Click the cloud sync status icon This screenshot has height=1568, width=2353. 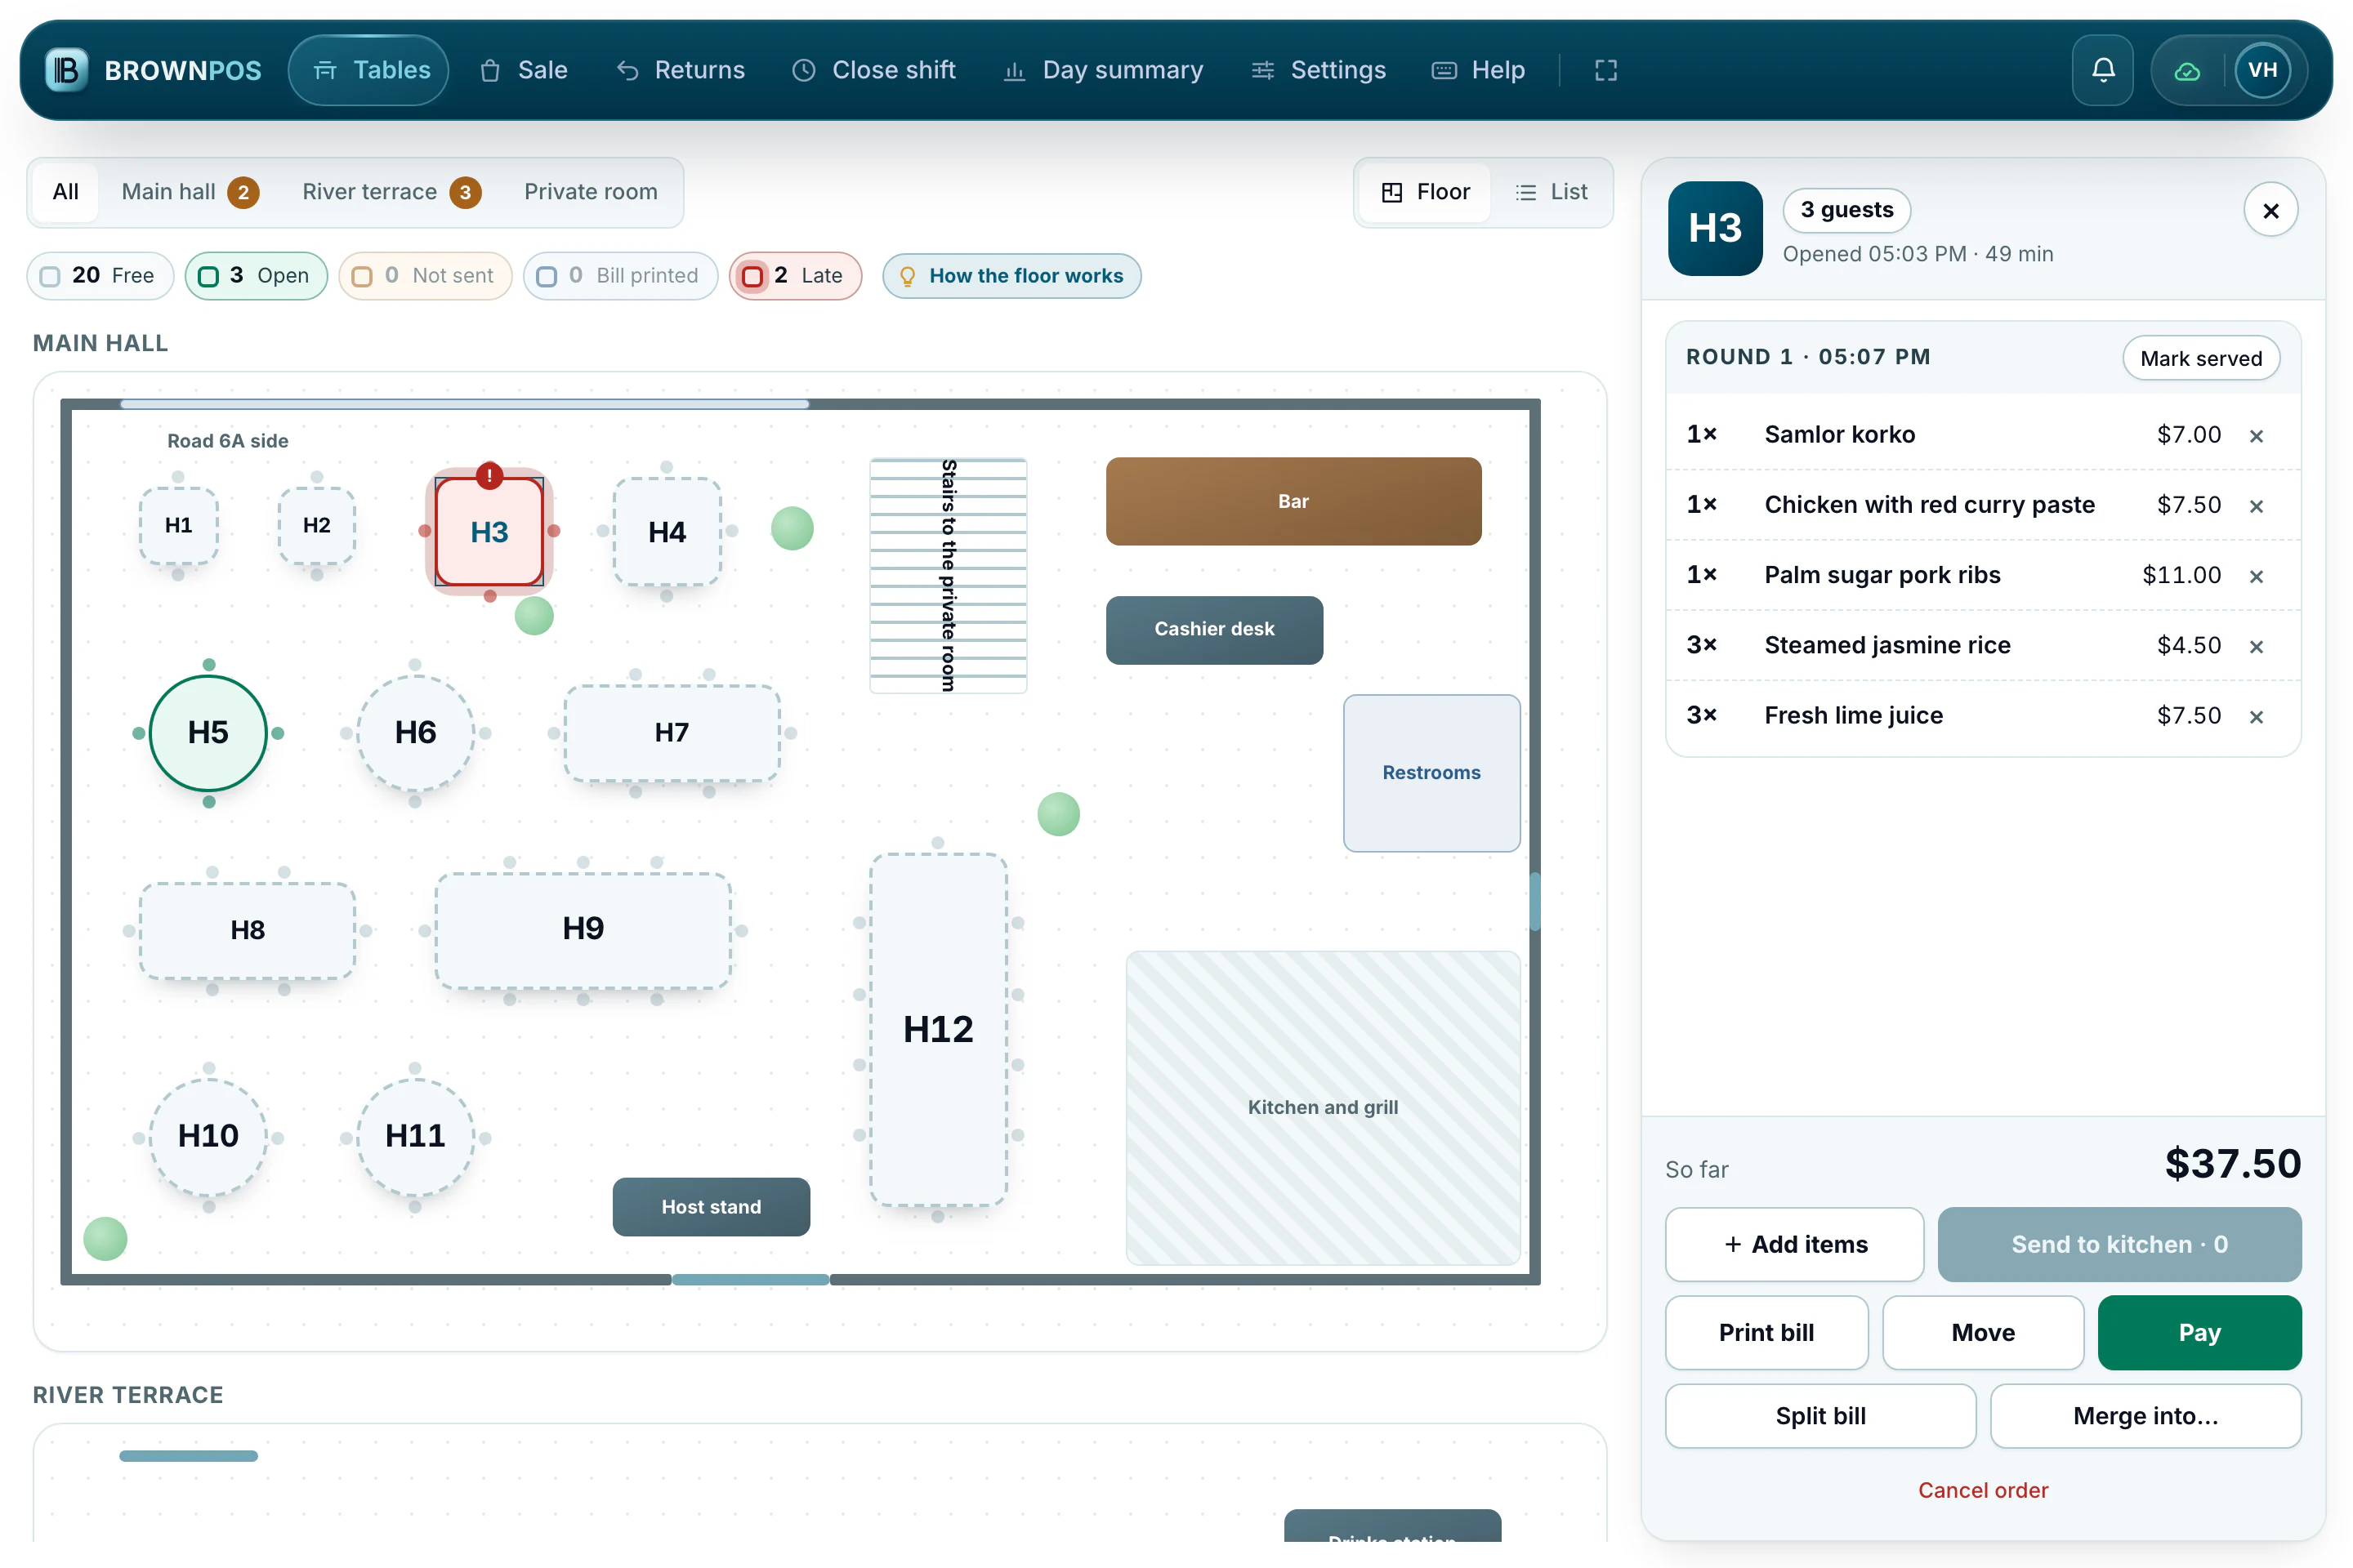2188,70
